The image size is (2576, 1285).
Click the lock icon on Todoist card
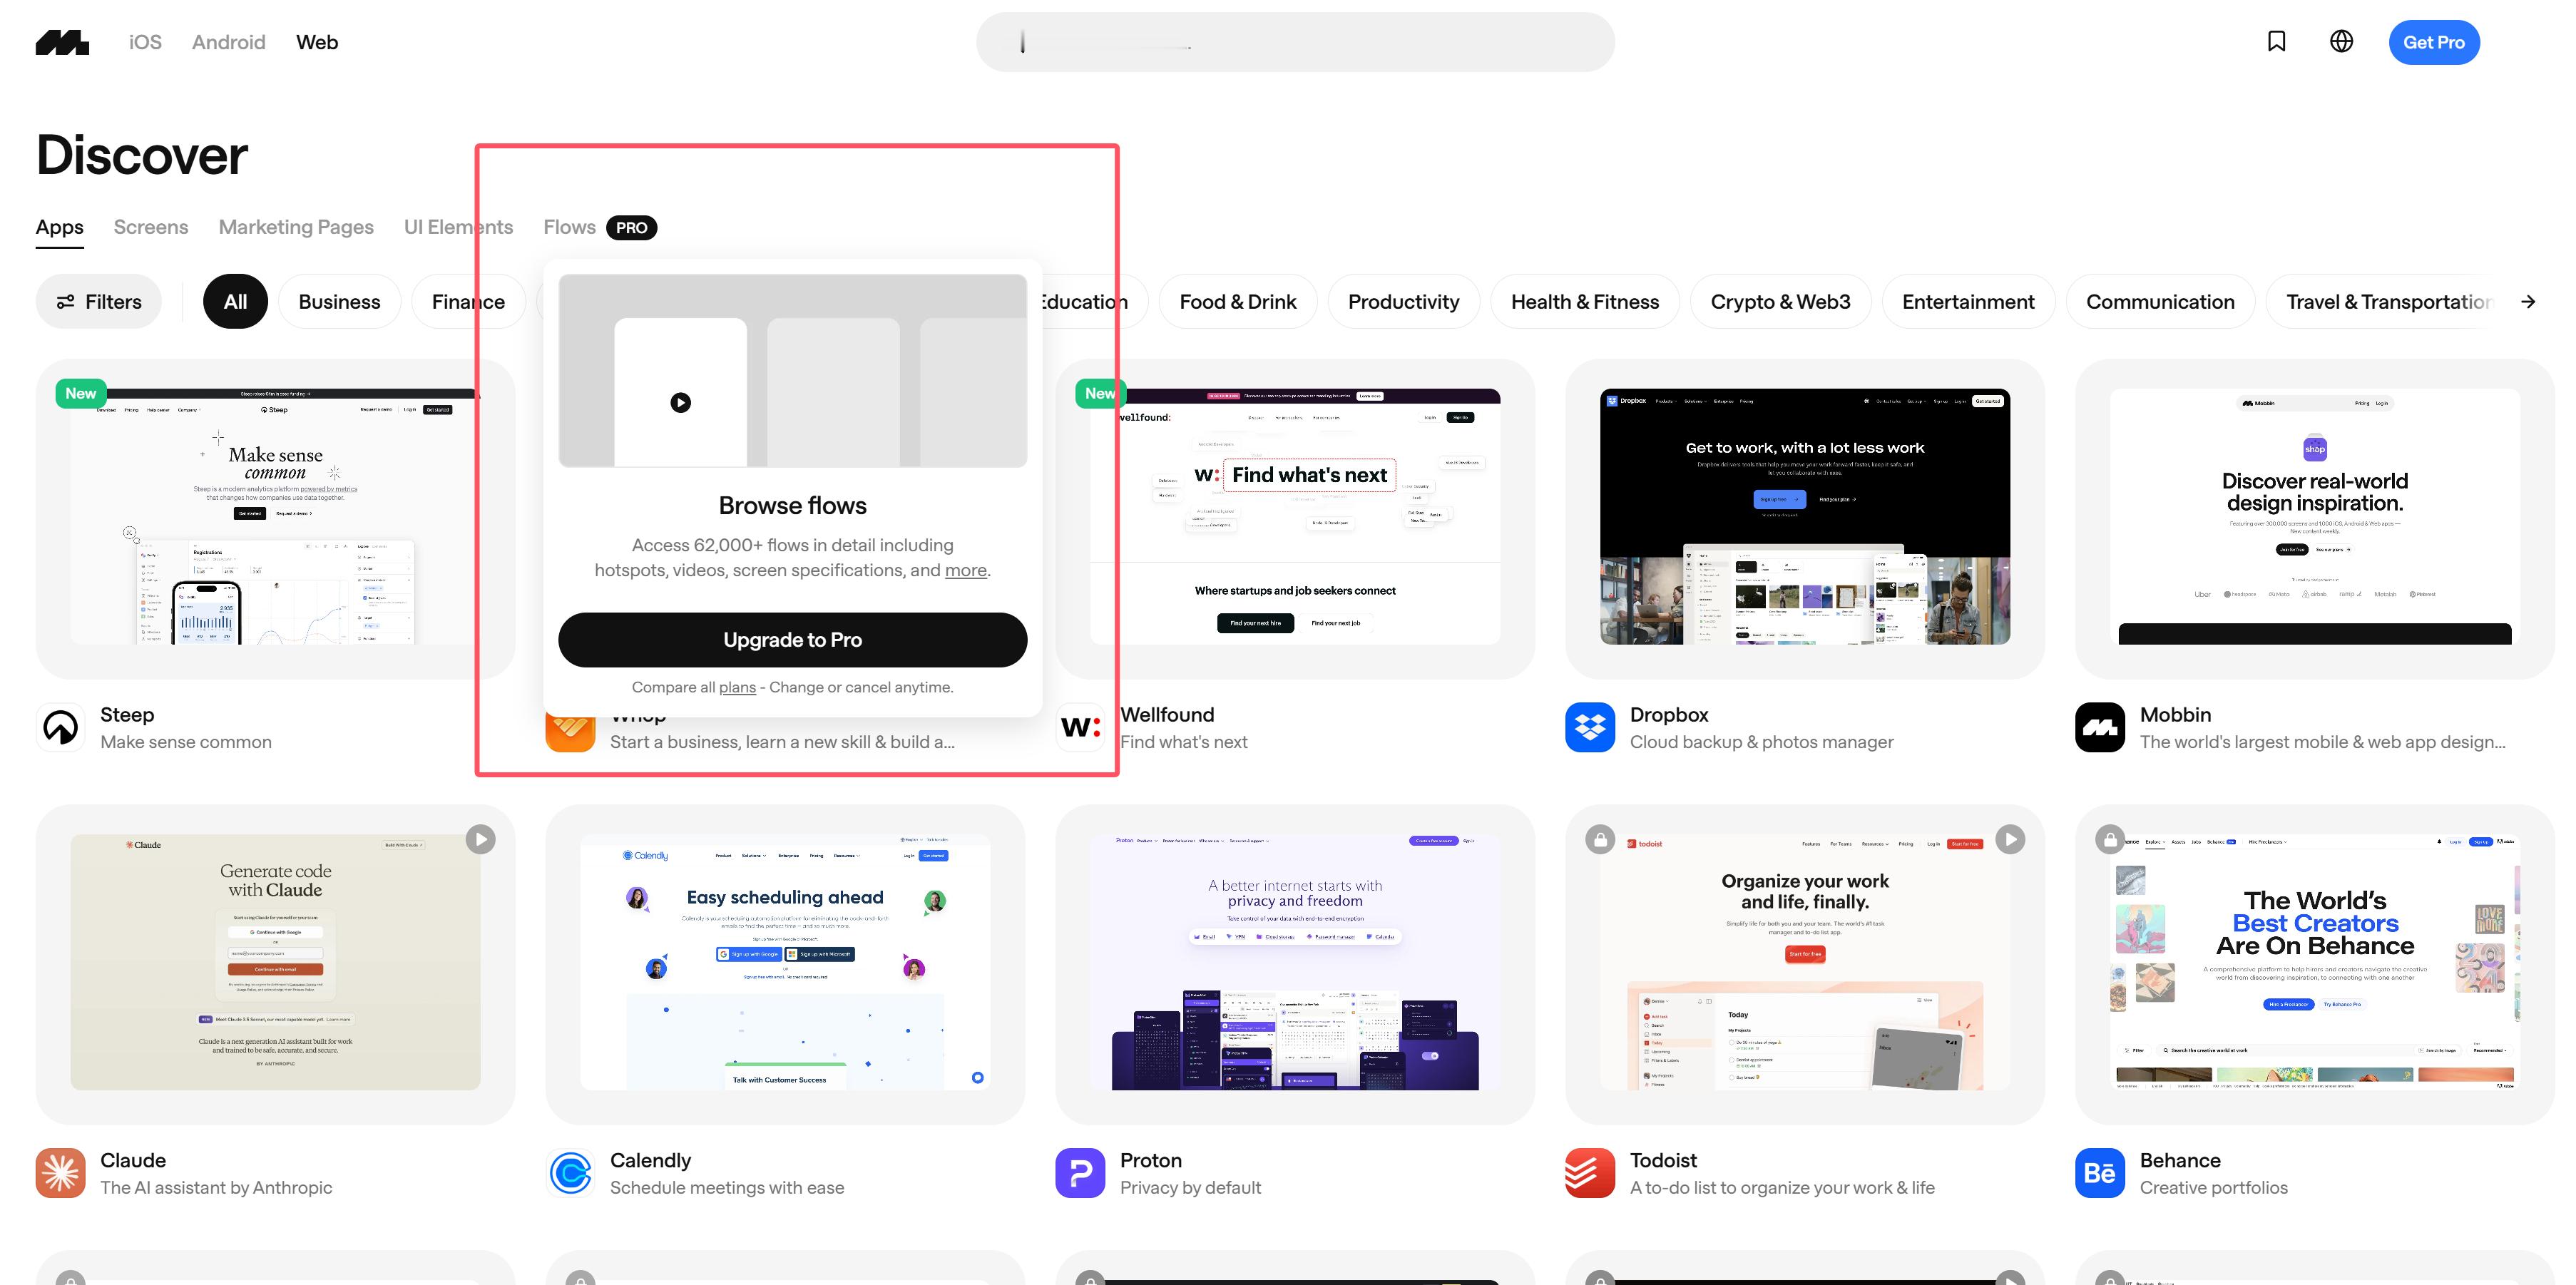1600,839
